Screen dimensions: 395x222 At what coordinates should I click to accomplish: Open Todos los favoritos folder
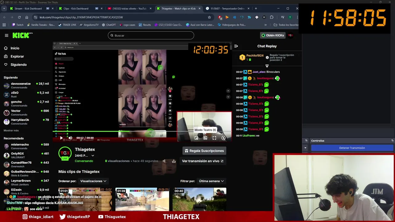point(286,25)
